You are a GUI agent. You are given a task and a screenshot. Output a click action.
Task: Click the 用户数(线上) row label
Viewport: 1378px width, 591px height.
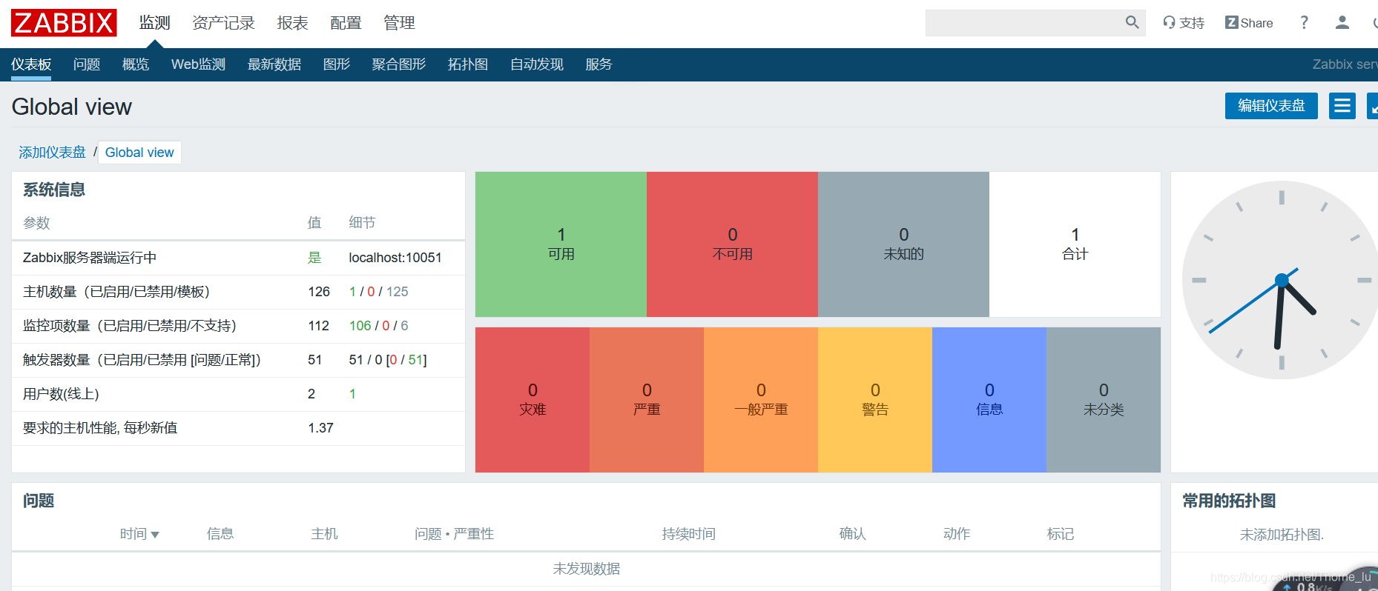[61, 394]
